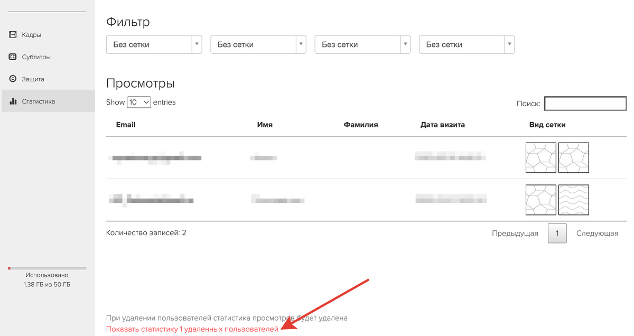
Task: Sort table by Фамилия column
Action: pos(361,125)
